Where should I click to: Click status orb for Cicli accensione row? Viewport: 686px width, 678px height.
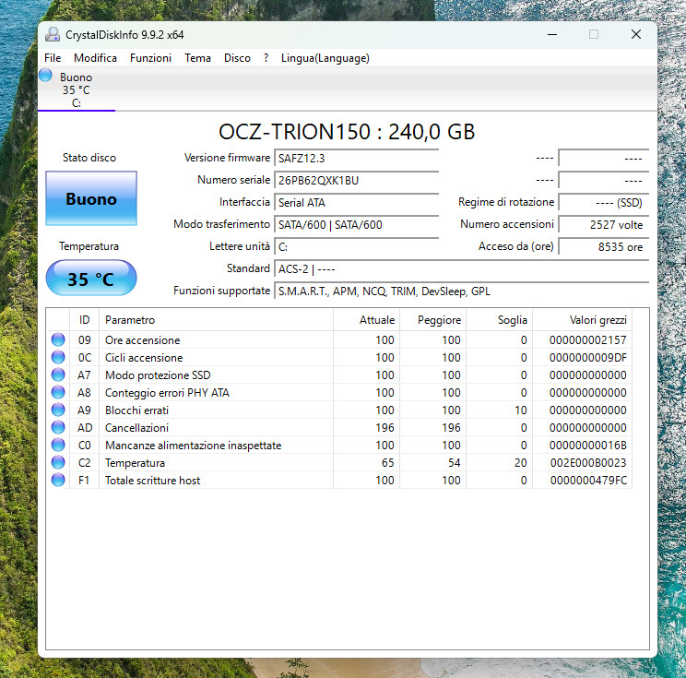(58, 357)
